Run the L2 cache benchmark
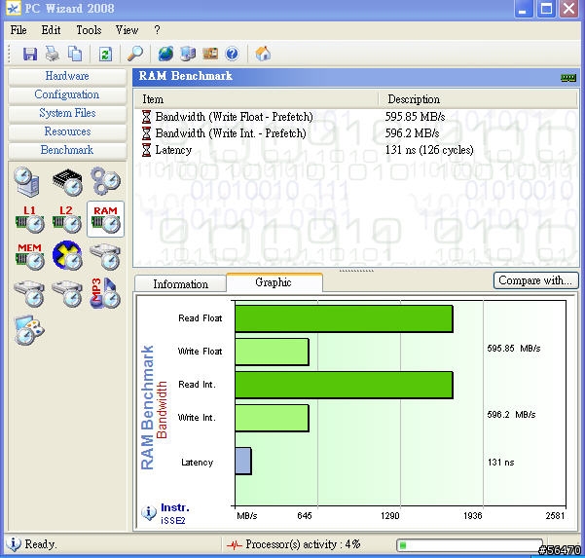 67,219
